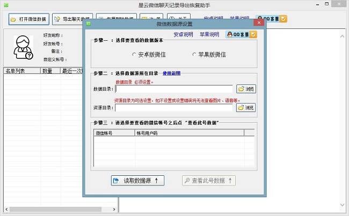Viewport: 349px width, 216px height.
Task: Open 安卓说明 link in the dialog
Action: (x=183, y=34)
